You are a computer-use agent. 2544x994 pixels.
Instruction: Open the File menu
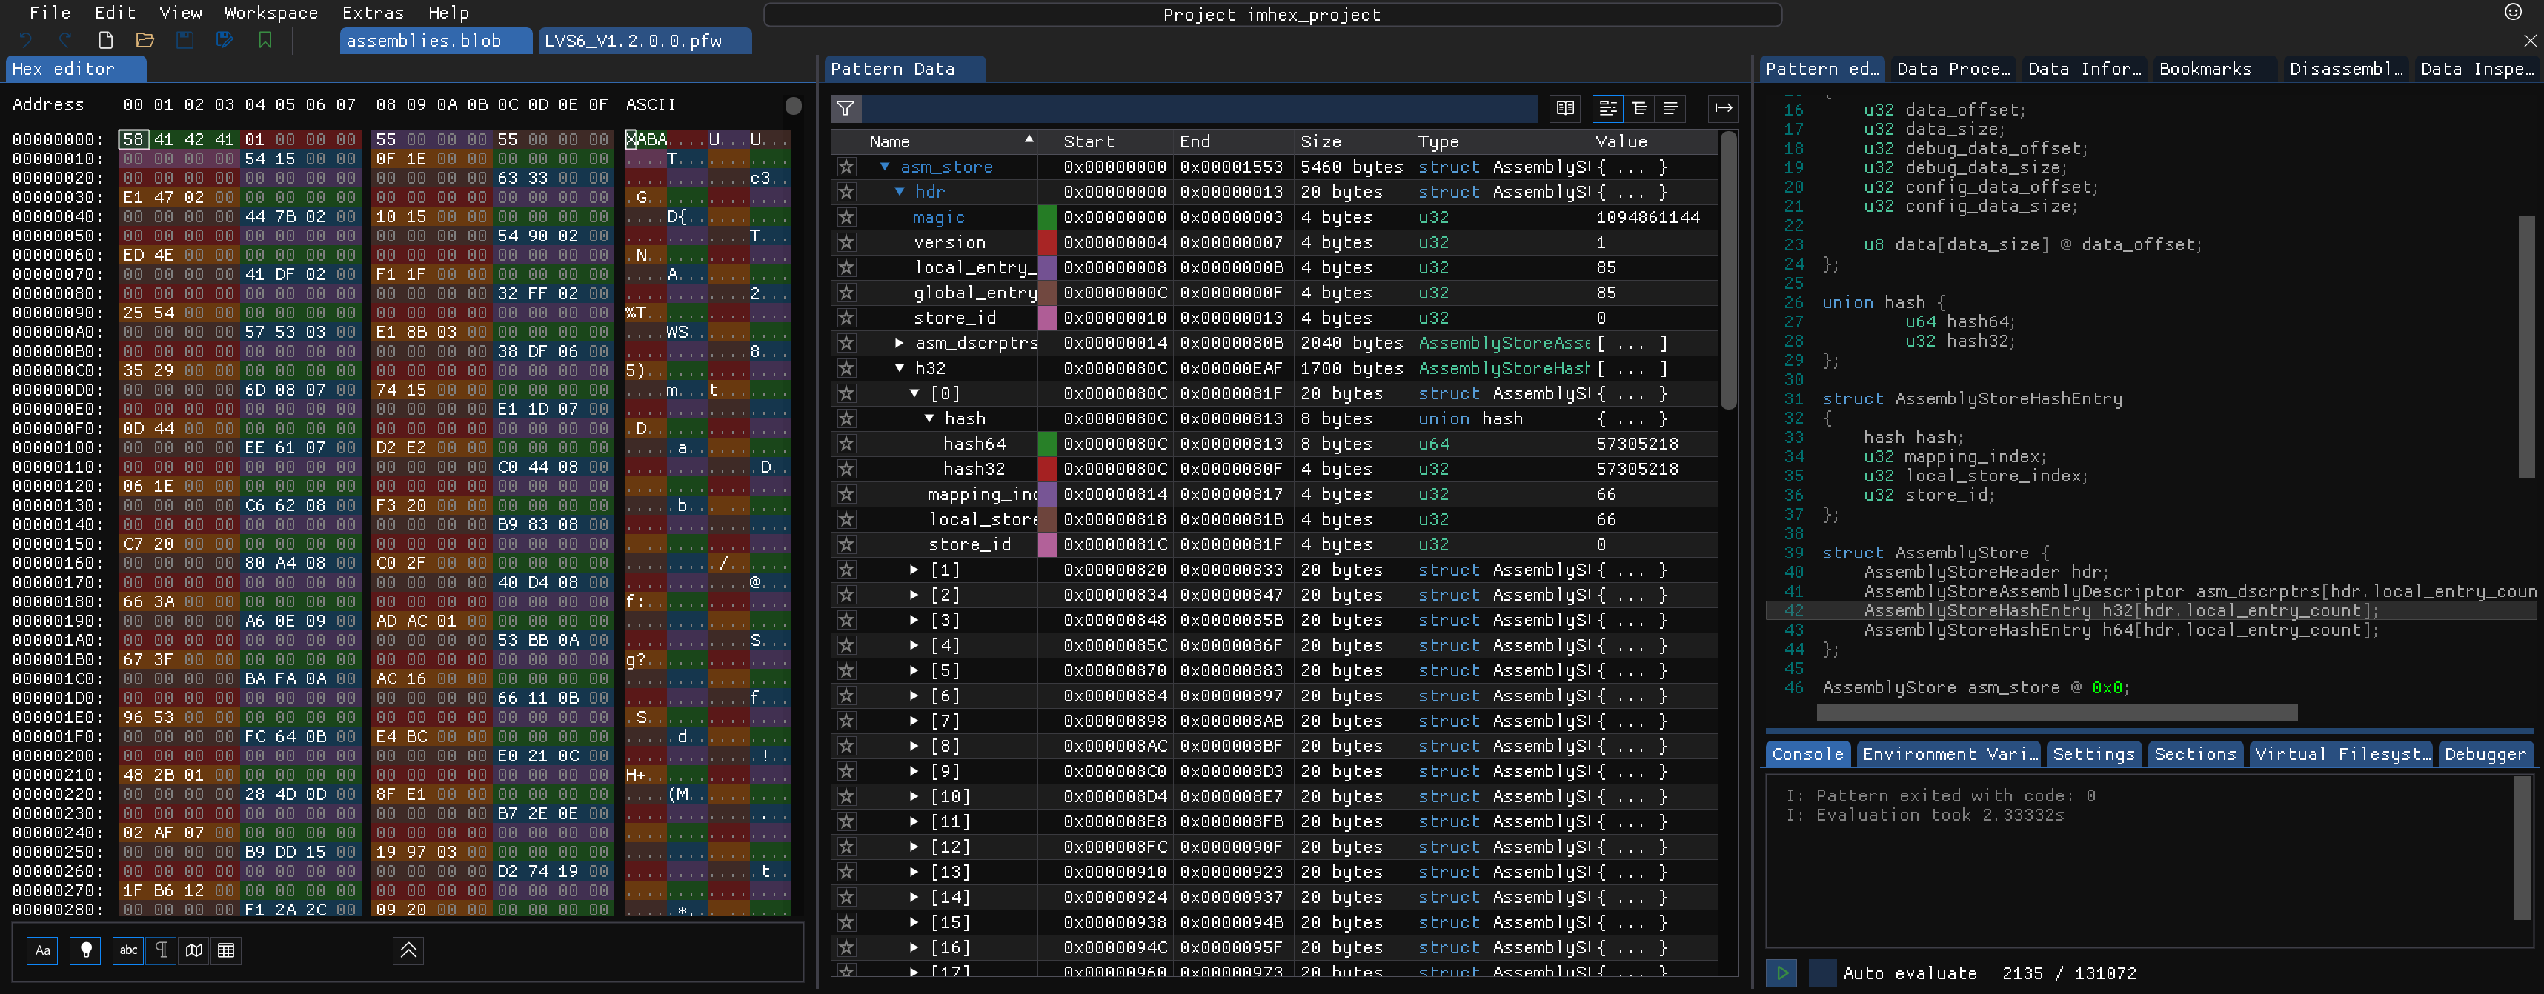coord(50,13)
